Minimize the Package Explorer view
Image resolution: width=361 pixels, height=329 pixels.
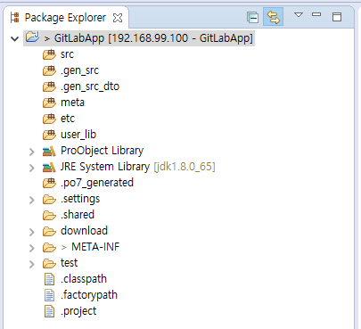coord(316,14)
